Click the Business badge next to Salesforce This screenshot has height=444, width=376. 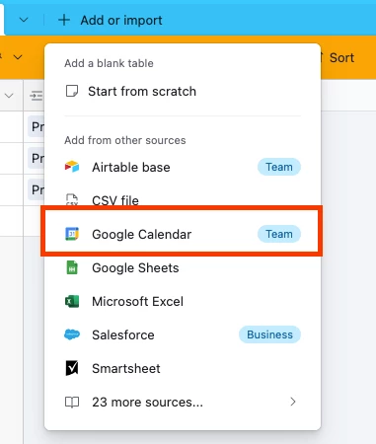269,334
